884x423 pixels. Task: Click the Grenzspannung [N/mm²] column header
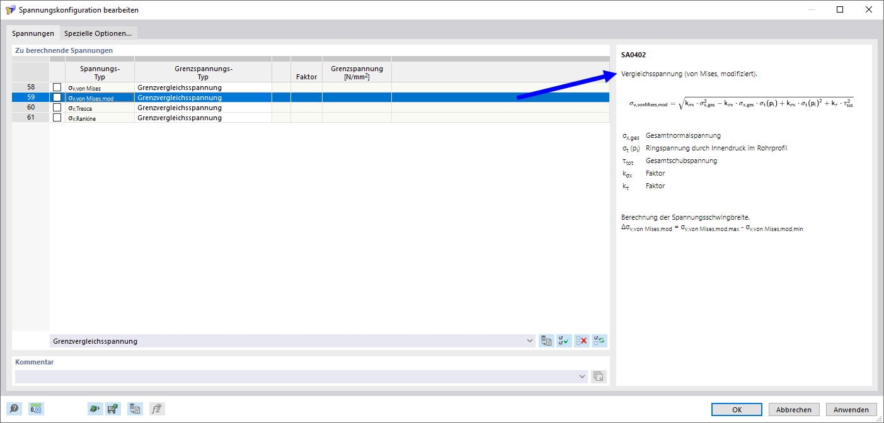[357, 72]
